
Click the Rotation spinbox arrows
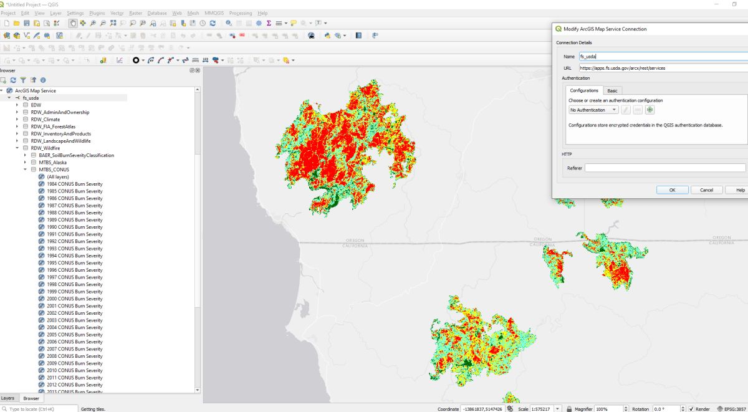pyautogui.click(x=682, y=409)
